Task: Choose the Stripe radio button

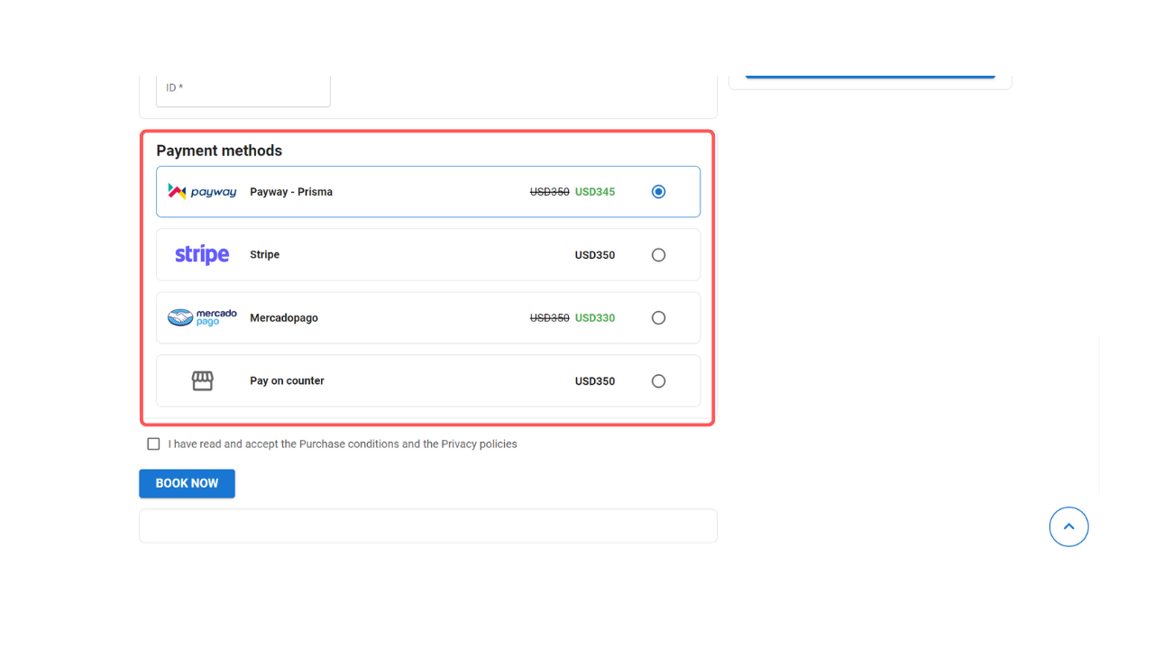Action: point(658,255)
